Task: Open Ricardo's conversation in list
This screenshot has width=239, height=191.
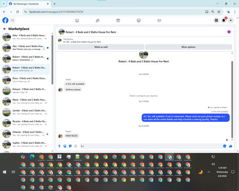Action: pyautogui.click(x=25, y=123)
